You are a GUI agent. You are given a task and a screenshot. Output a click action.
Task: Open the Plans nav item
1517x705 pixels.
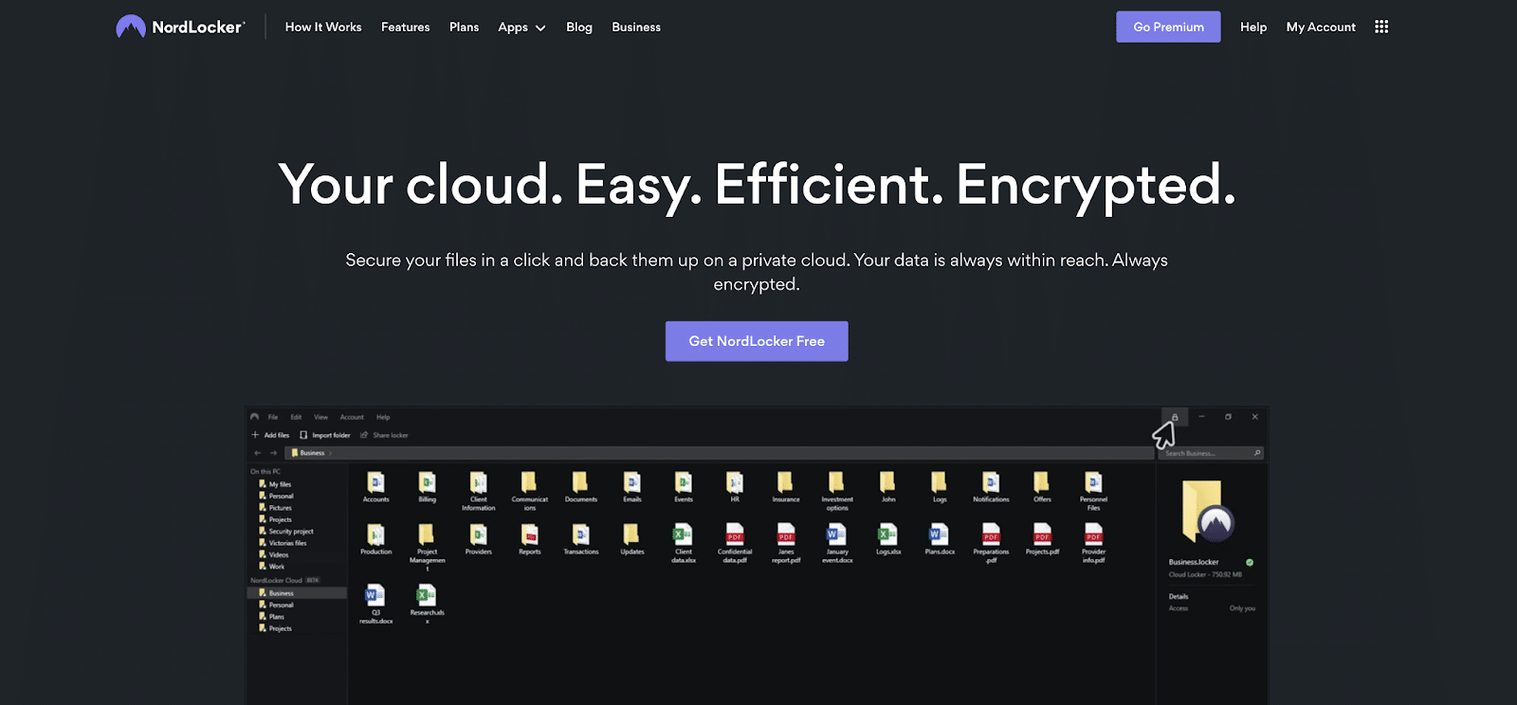(x=464, y=27)
